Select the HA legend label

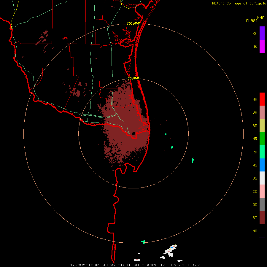click(255, 99)
